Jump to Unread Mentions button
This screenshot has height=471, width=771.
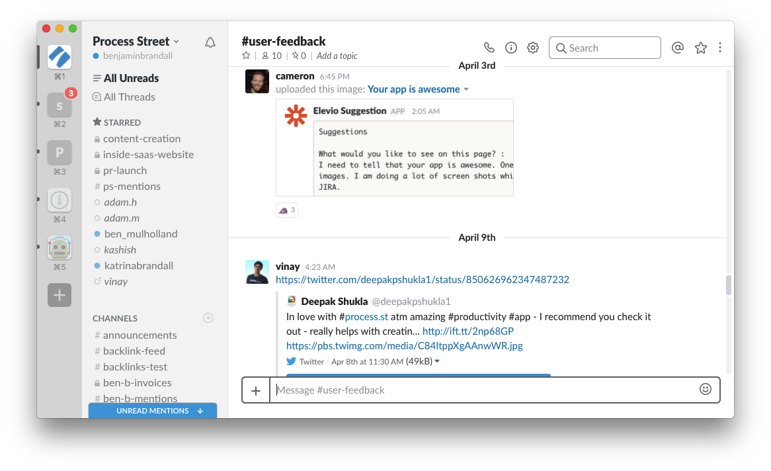(x=153, y=410)
